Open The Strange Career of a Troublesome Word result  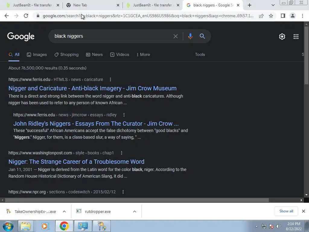[76, 162]
